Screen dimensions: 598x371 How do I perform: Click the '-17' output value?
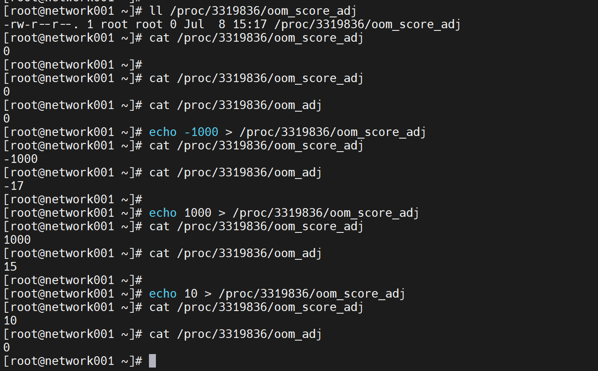(x=13, y=186)
